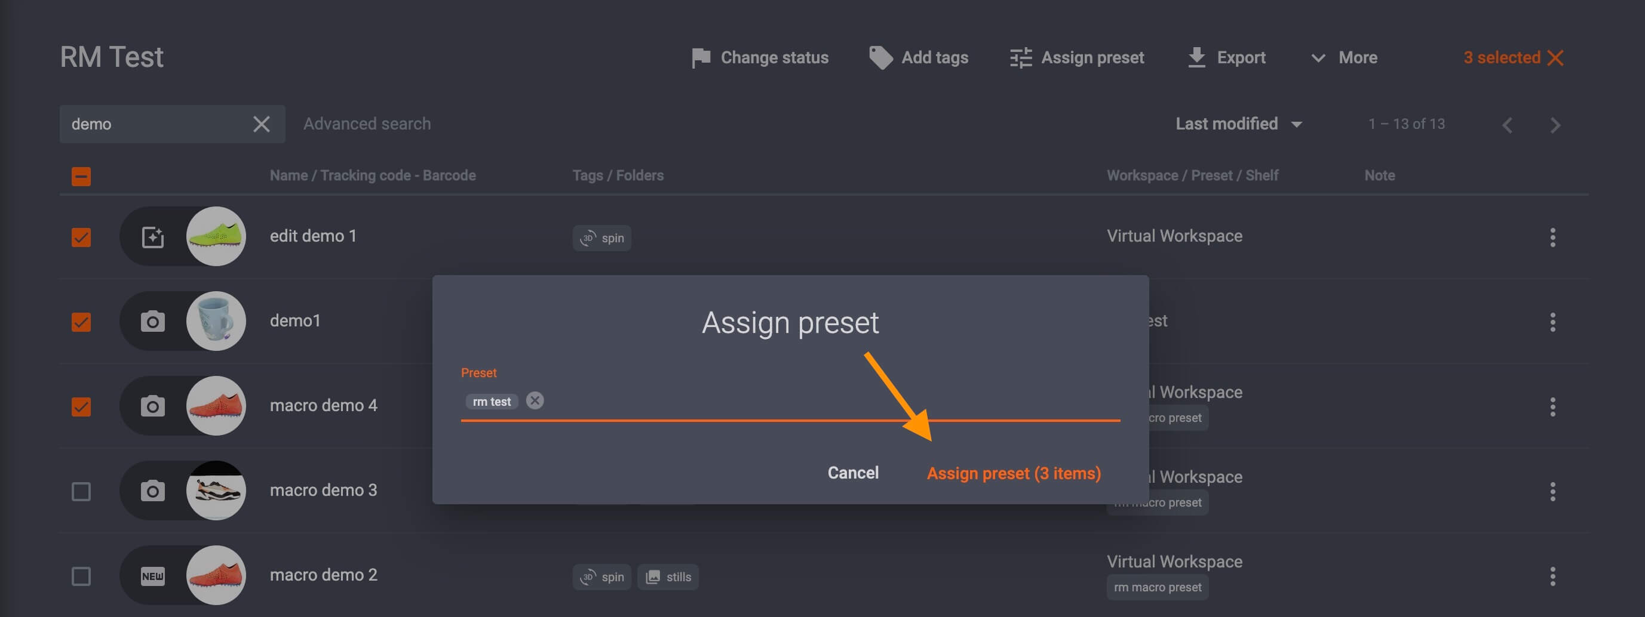
Task: Remove the rm test preset chip
Action: pyautogui.click(x=535, y=401)
